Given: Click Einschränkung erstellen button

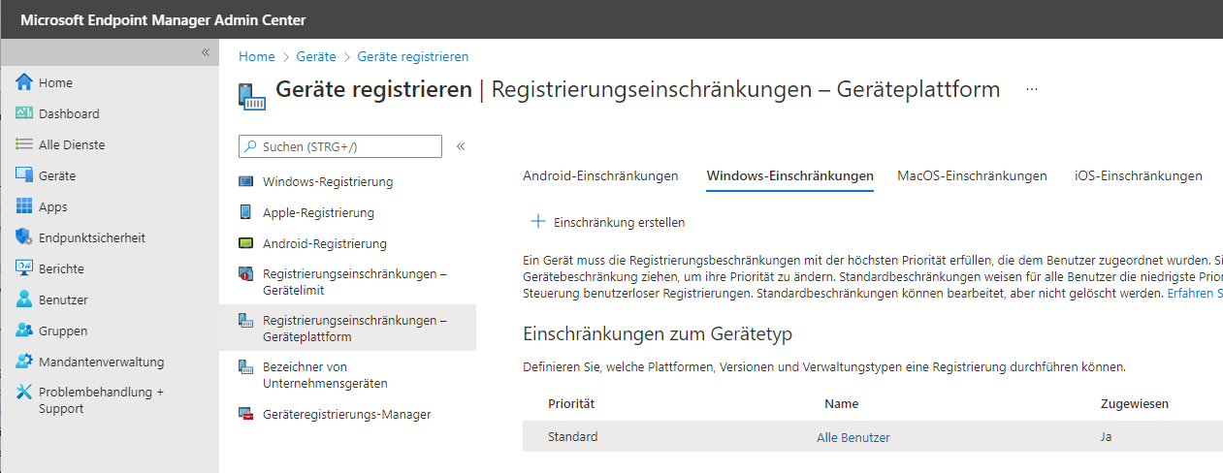Looking at the screenshot, I should 608,222.
